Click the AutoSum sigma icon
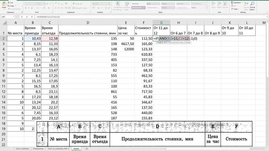Viewport: 269px width, 151px height. 232,3
